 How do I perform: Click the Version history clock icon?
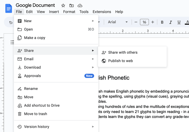click(20, 127)
